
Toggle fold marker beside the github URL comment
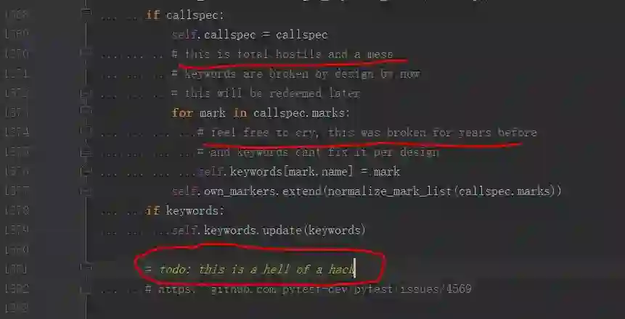(x=86, y=289)
